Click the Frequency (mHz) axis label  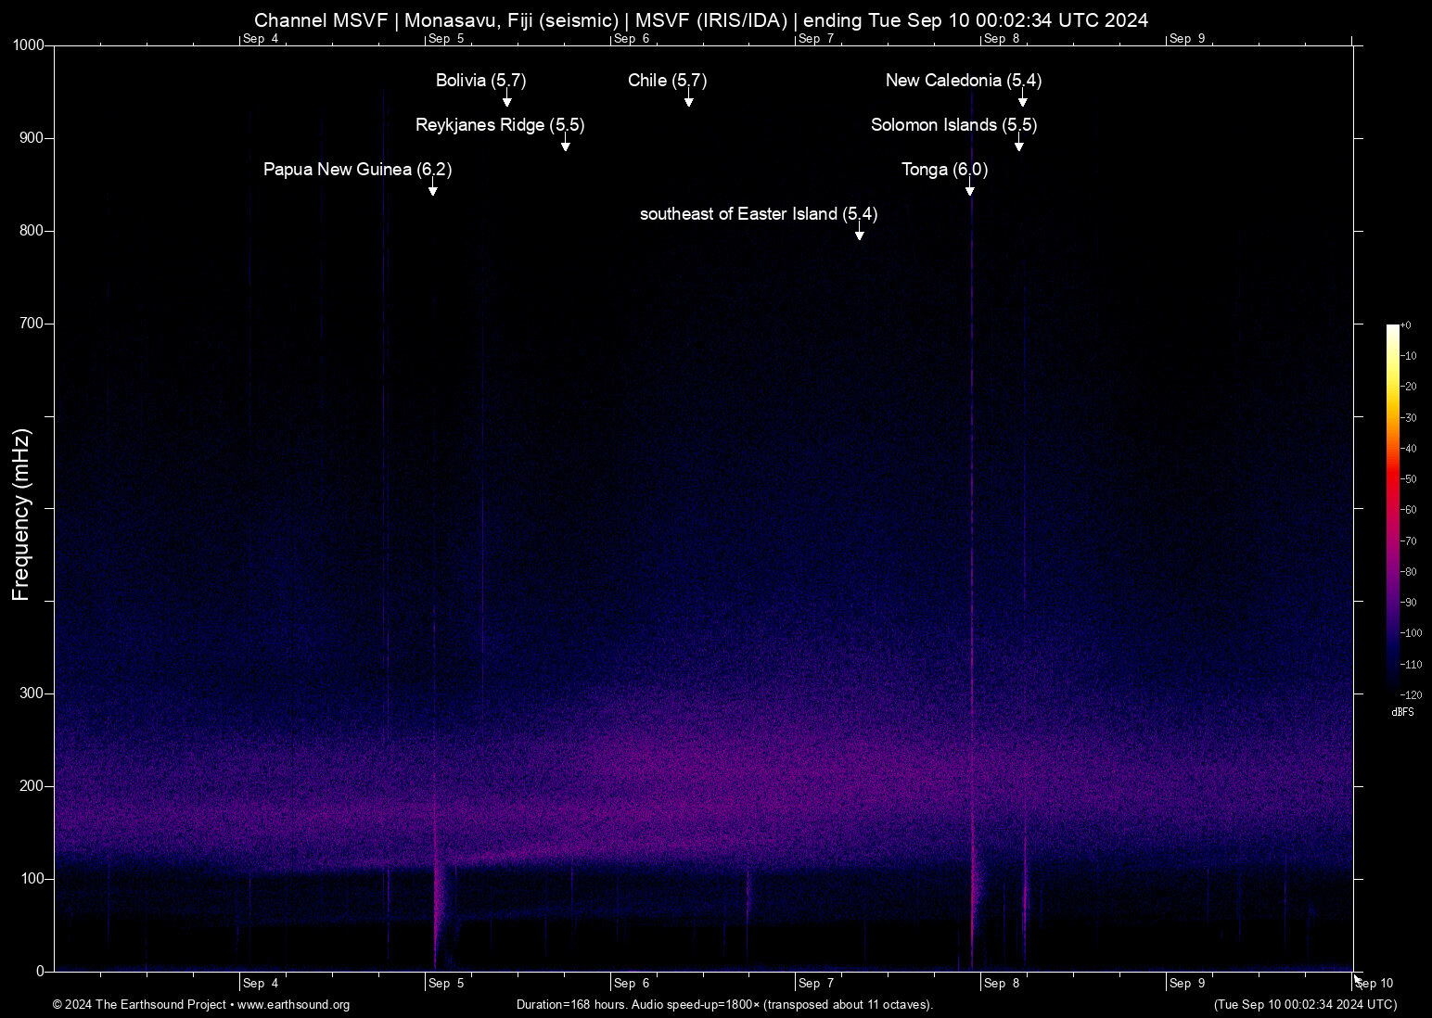tap(19, 509)
